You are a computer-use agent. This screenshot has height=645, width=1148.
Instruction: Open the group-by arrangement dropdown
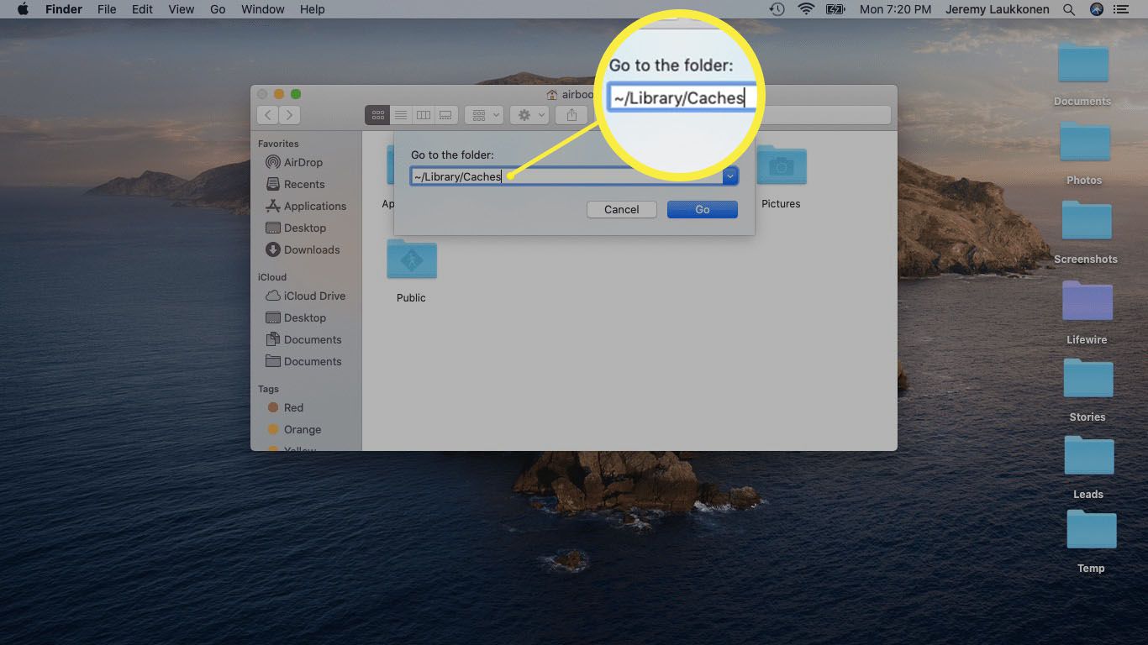[x=485, y=115]
